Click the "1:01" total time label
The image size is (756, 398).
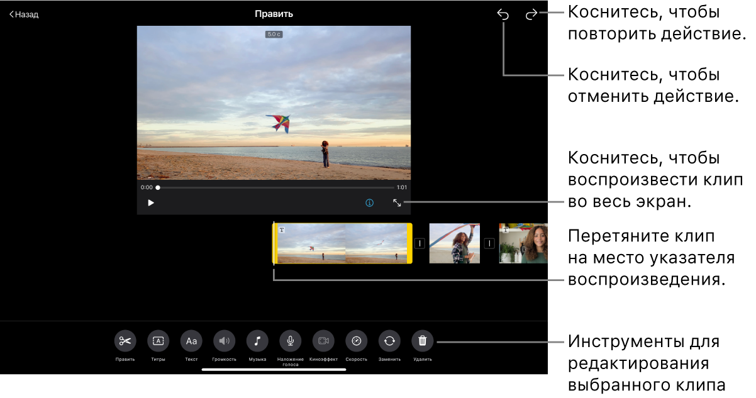tap(402, 187)
